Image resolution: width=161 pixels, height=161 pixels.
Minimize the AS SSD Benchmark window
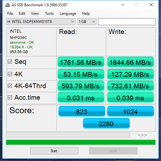pyautogui.click(x=123, y=5)
